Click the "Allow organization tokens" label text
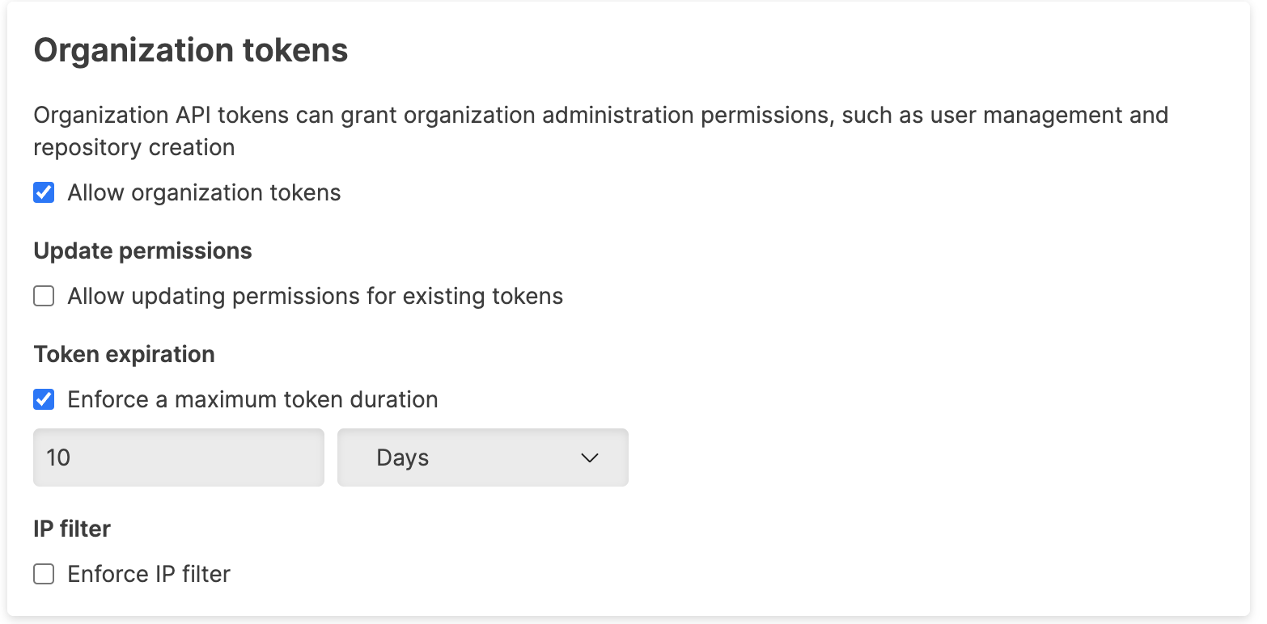Screen dimensions: 1267x624 point(204,193)
